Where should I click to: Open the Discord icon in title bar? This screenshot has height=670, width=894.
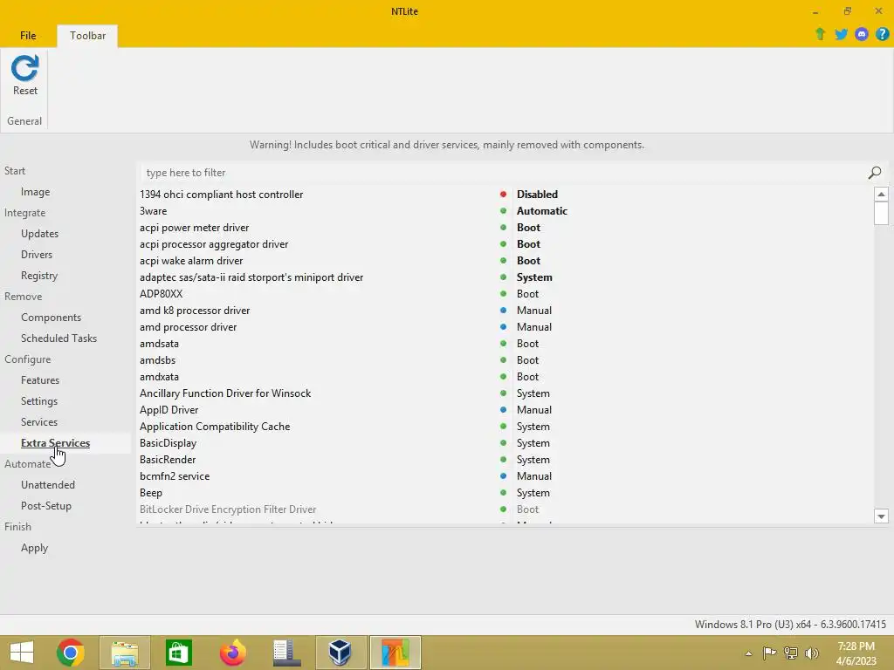pos(862,34)
